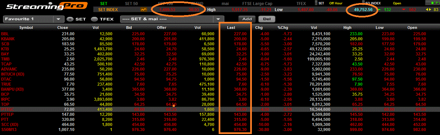Select the PTTEP symbol row

pos(220,115)
